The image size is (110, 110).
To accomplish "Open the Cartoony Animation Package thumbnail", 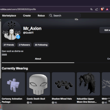I will click(x=13, y=84).
